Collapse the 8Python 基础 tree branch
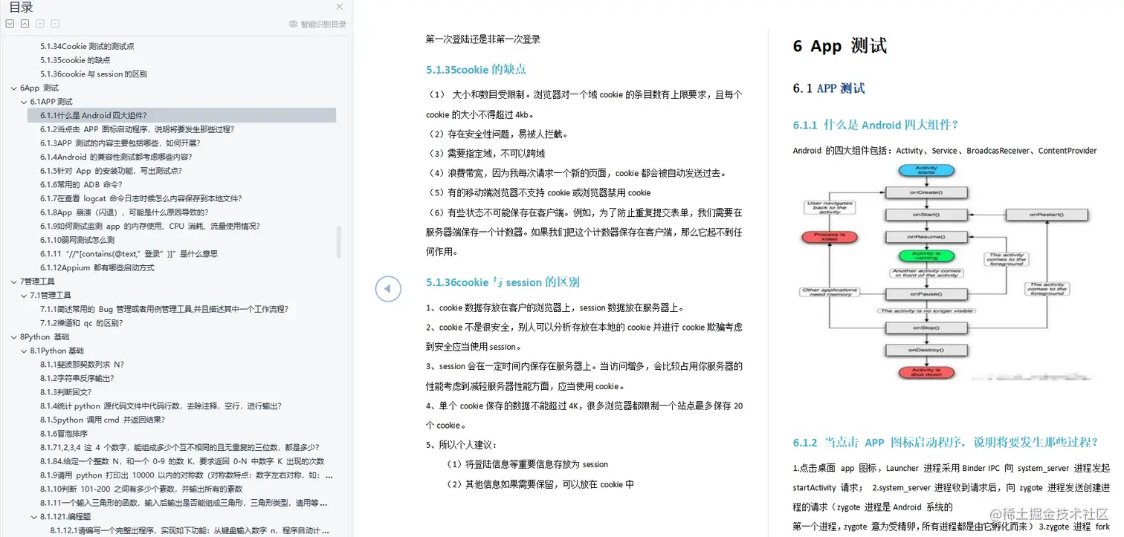 14,336
